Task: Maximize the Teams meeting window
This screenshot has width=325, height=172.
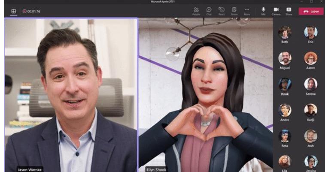Action: pos(311,1)
